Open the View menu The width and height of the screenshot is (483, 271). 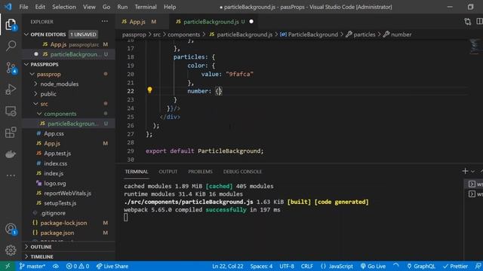[89, 7]
